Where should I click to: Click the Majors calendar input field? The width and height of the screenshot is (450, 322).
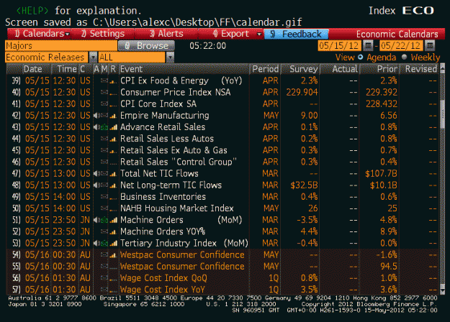(61, 45)
